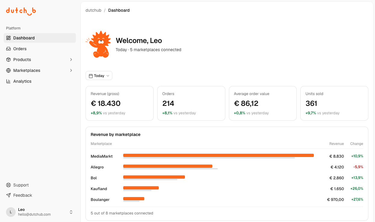Viewport: 375px width, 222px height.
Task: Click the -5,9% change for Allegro
Action: [x=358, y=167]
